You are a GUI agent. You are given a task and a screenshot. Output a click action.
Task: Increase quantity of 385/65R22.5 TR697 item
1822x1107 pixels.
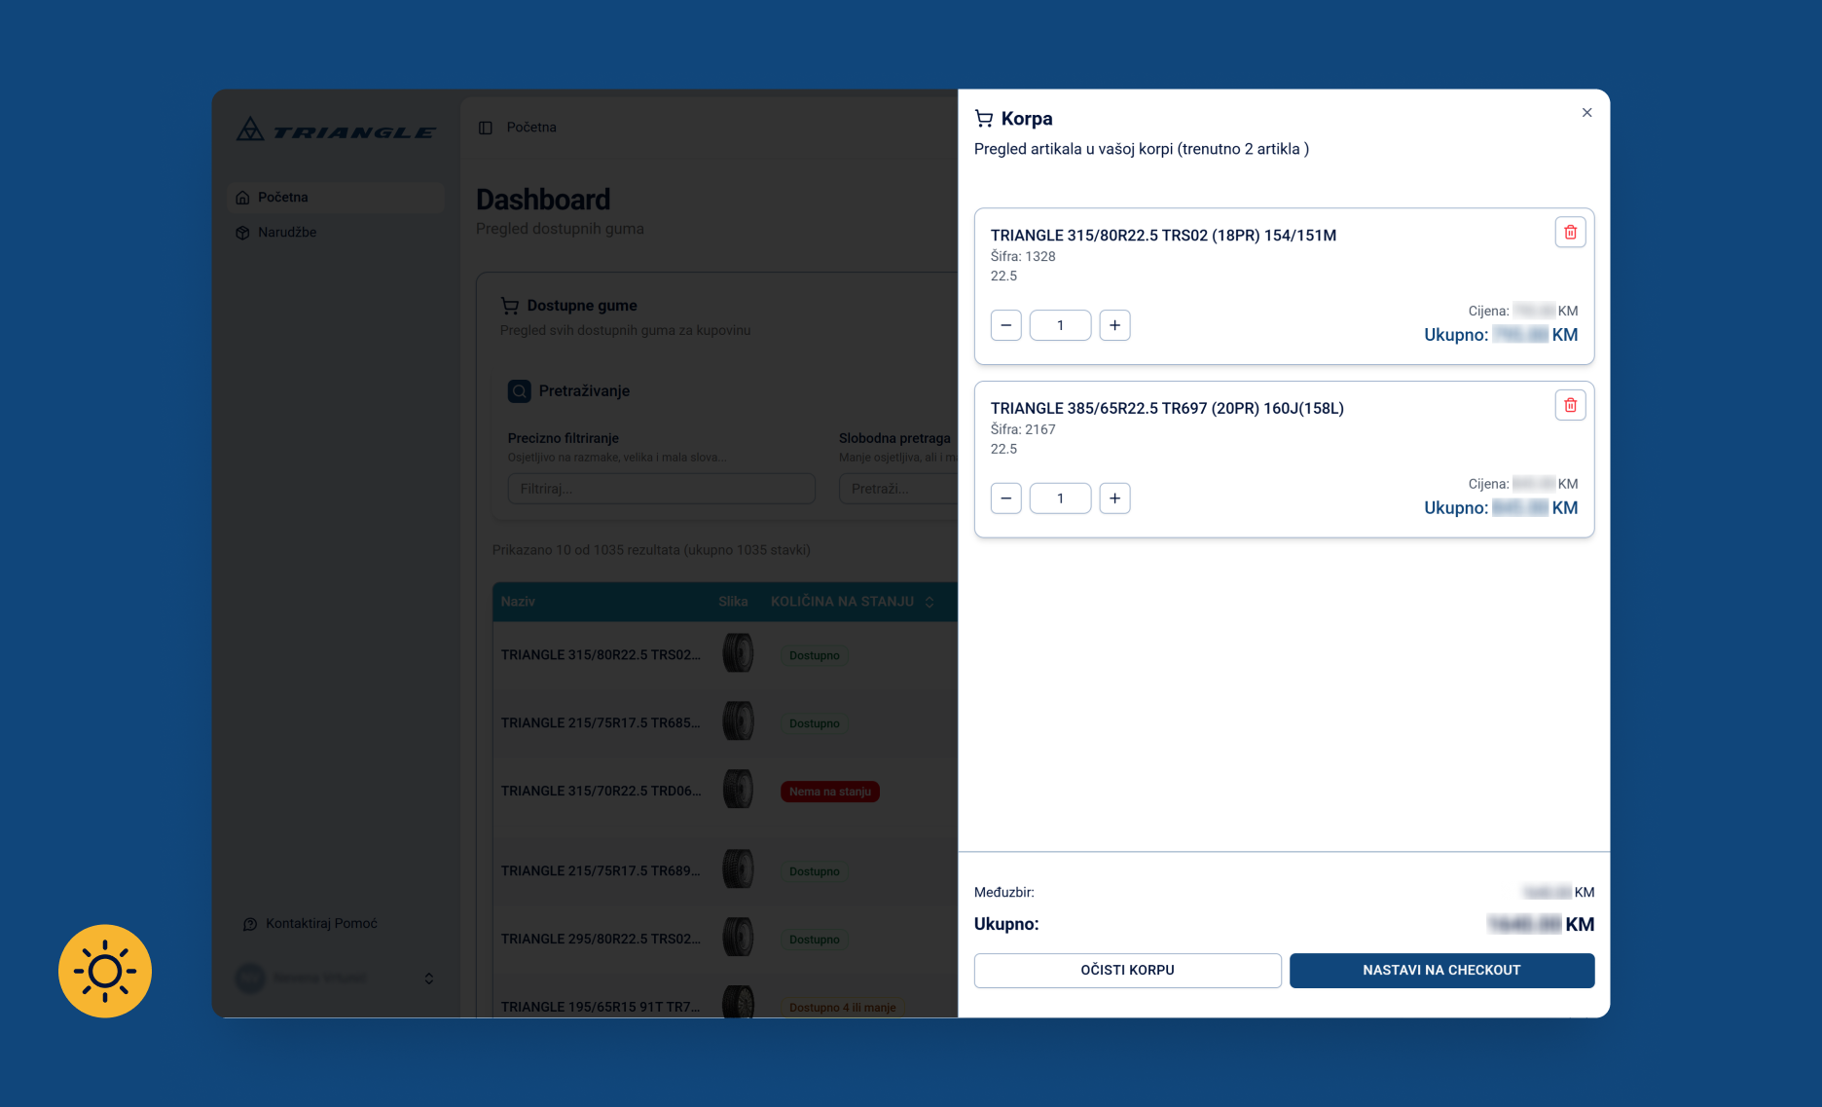pyautogui.click(x=1114, y=498)
